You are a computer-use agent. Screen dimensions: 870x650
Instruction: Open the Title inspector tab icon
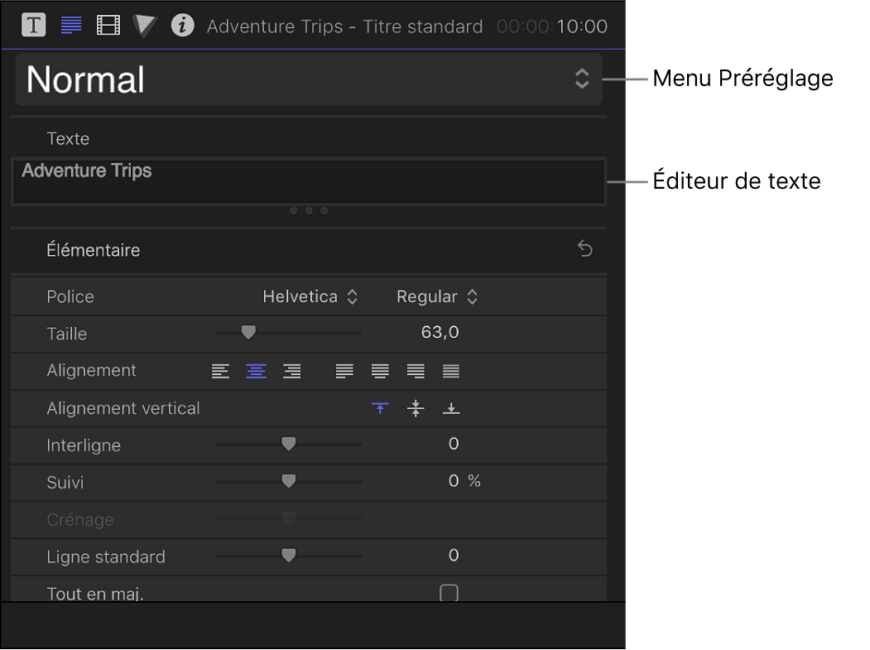33,25
